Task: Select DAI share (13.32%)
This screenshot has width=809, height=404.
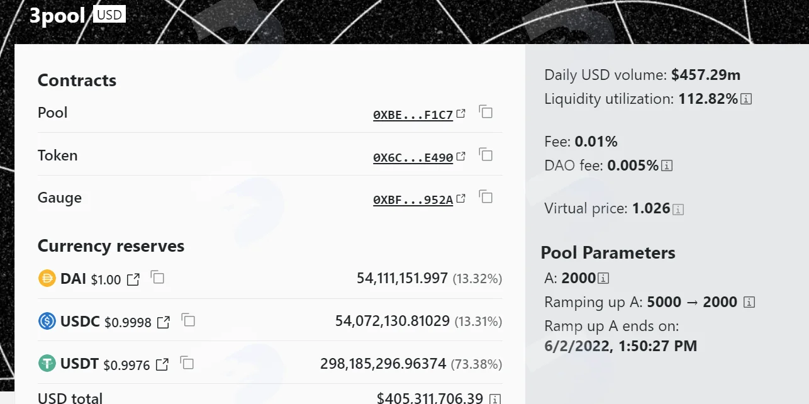Action: tap(477, 279)
